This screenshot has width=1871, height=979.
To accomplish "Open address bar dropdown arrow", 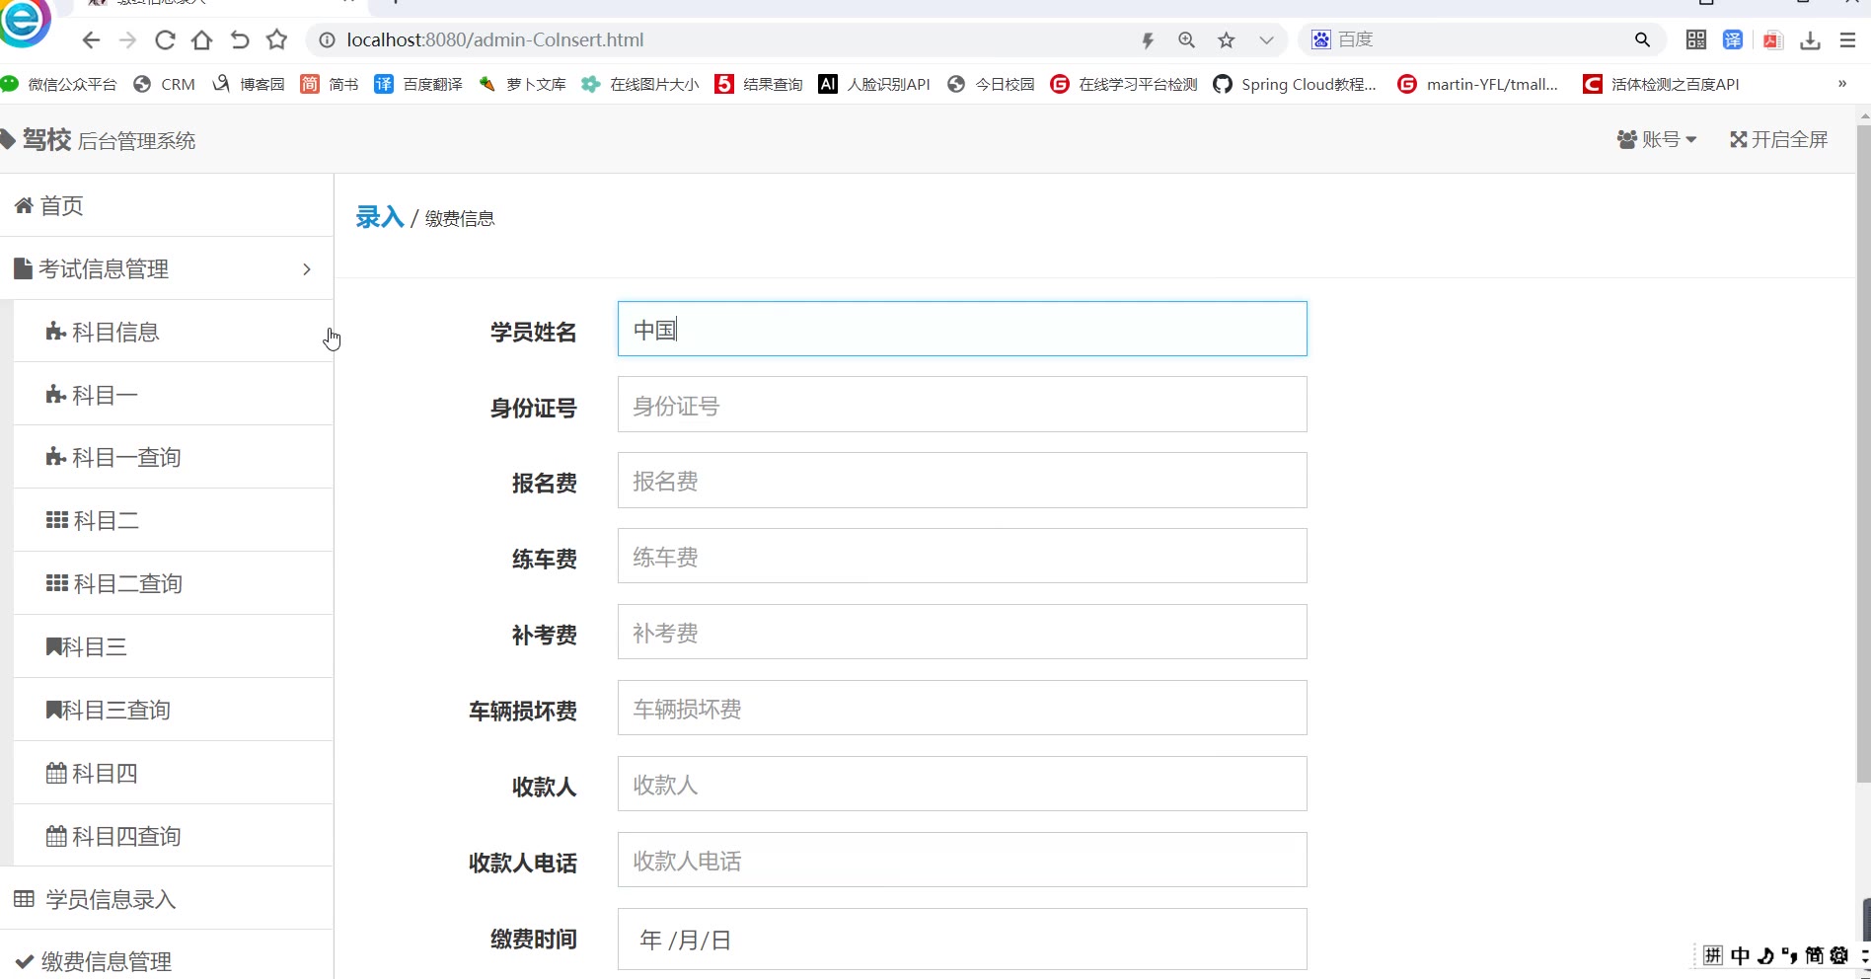I will 1266,40.
